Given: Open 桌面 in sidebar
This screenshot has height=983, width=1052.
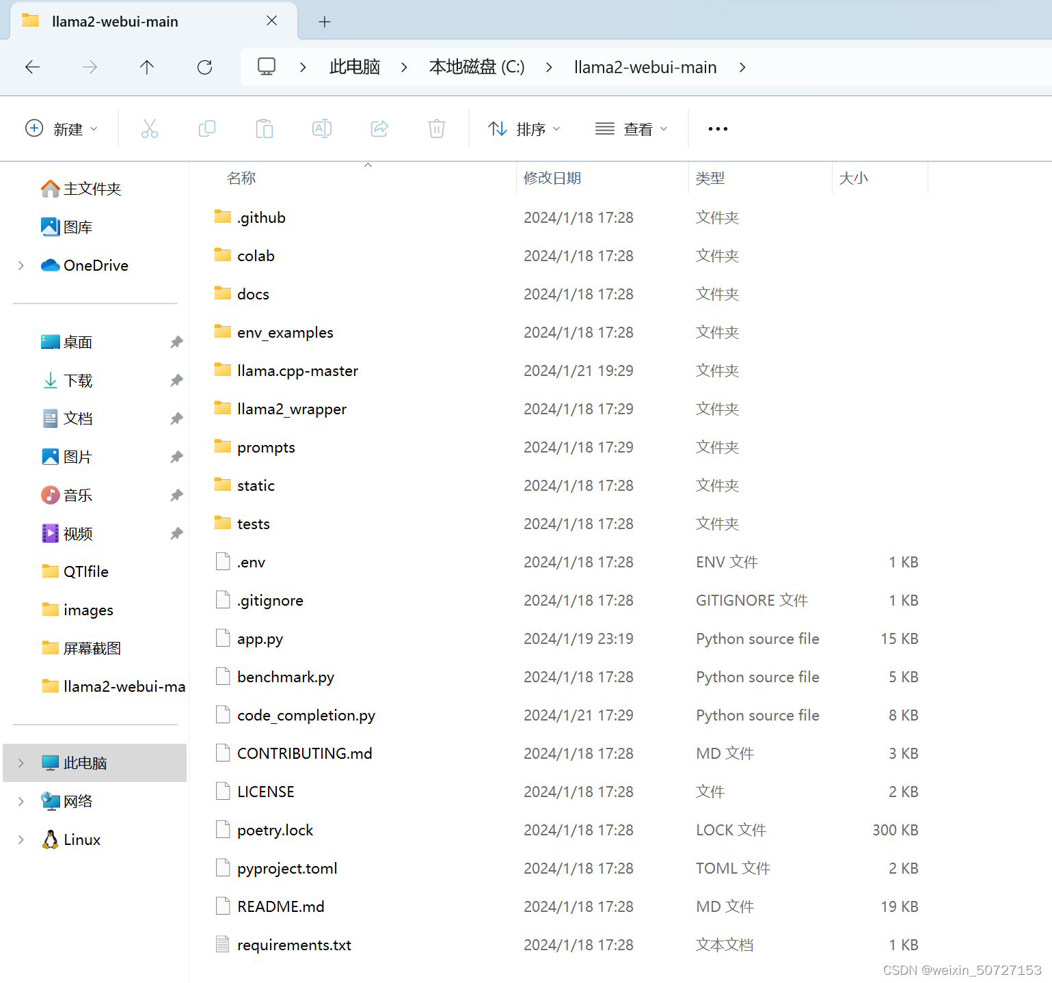Looking at the screenshot, I should pyautogui.click(x=66, y=342).
